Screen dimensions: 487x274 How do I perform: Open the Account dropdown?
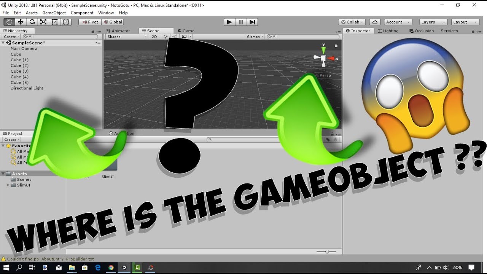click(x=398, y=22)
